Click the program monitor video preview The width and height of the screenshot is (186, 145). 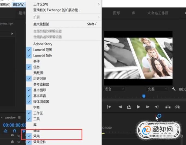(138, 58)
